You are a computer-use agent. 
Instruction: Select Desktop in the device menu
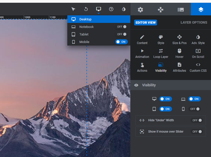(x=99, y=19)
